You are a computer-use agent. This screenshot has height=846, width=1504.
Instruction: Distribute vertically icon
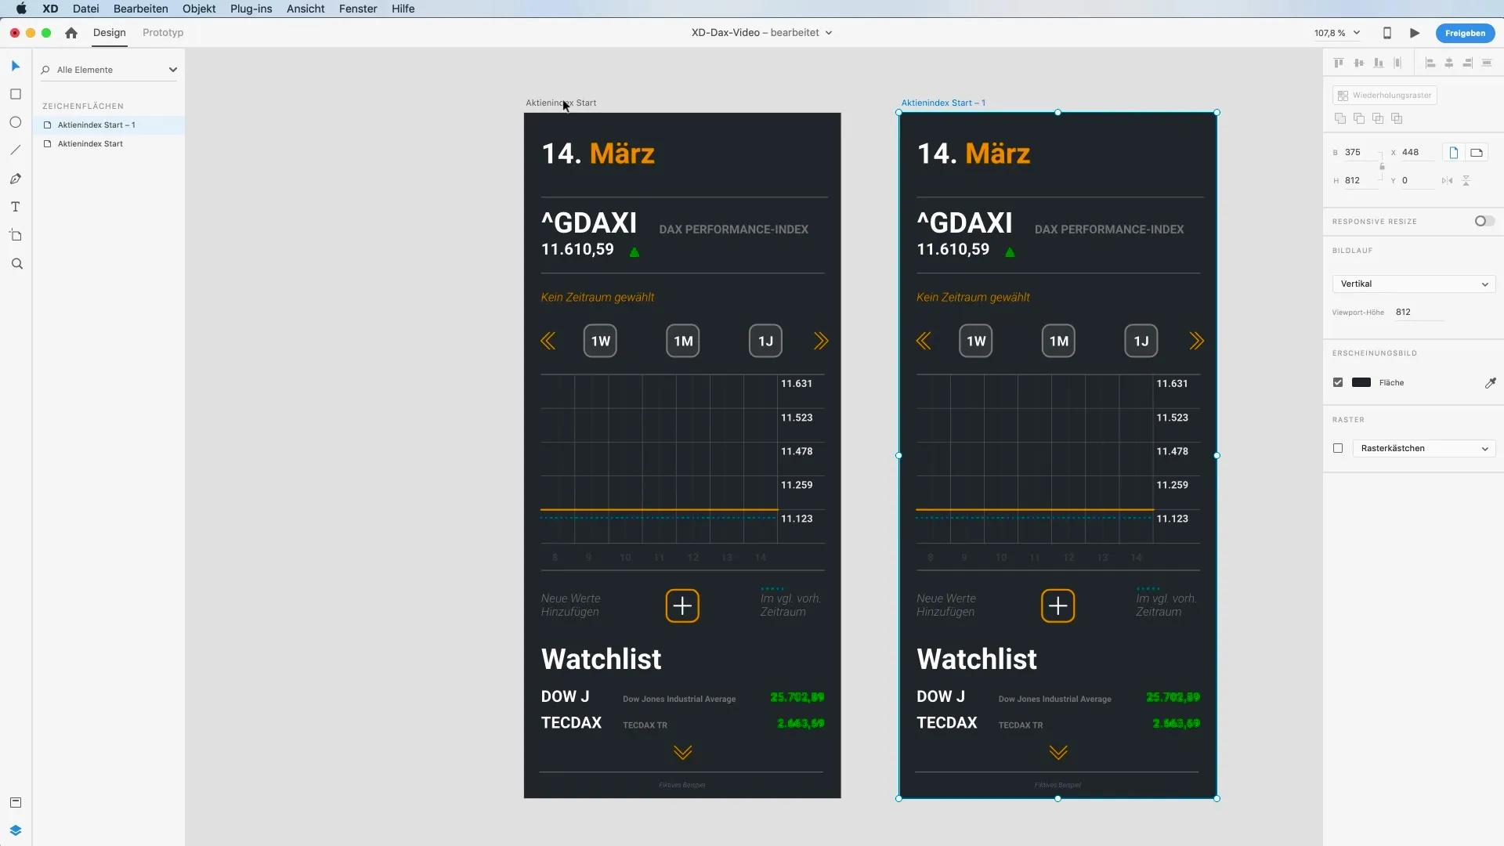tap(1397, 63)
